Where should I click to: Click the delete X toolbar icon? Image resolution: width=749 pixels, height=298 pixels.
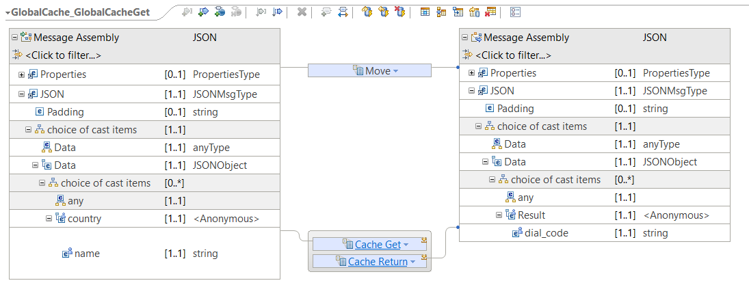[x=302, y=12]
